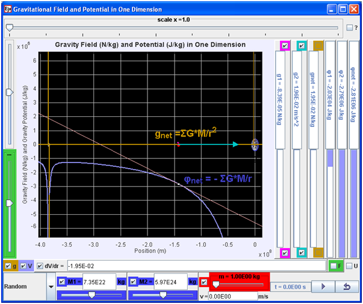The width and height of the screenshot is (363, 304).
Task: Click the φnet formula label on graph
Action: [218, 179]
